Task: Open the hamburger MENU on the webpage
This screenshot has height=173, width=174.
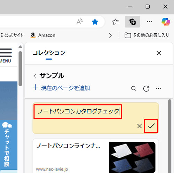Action: point(6,56)
